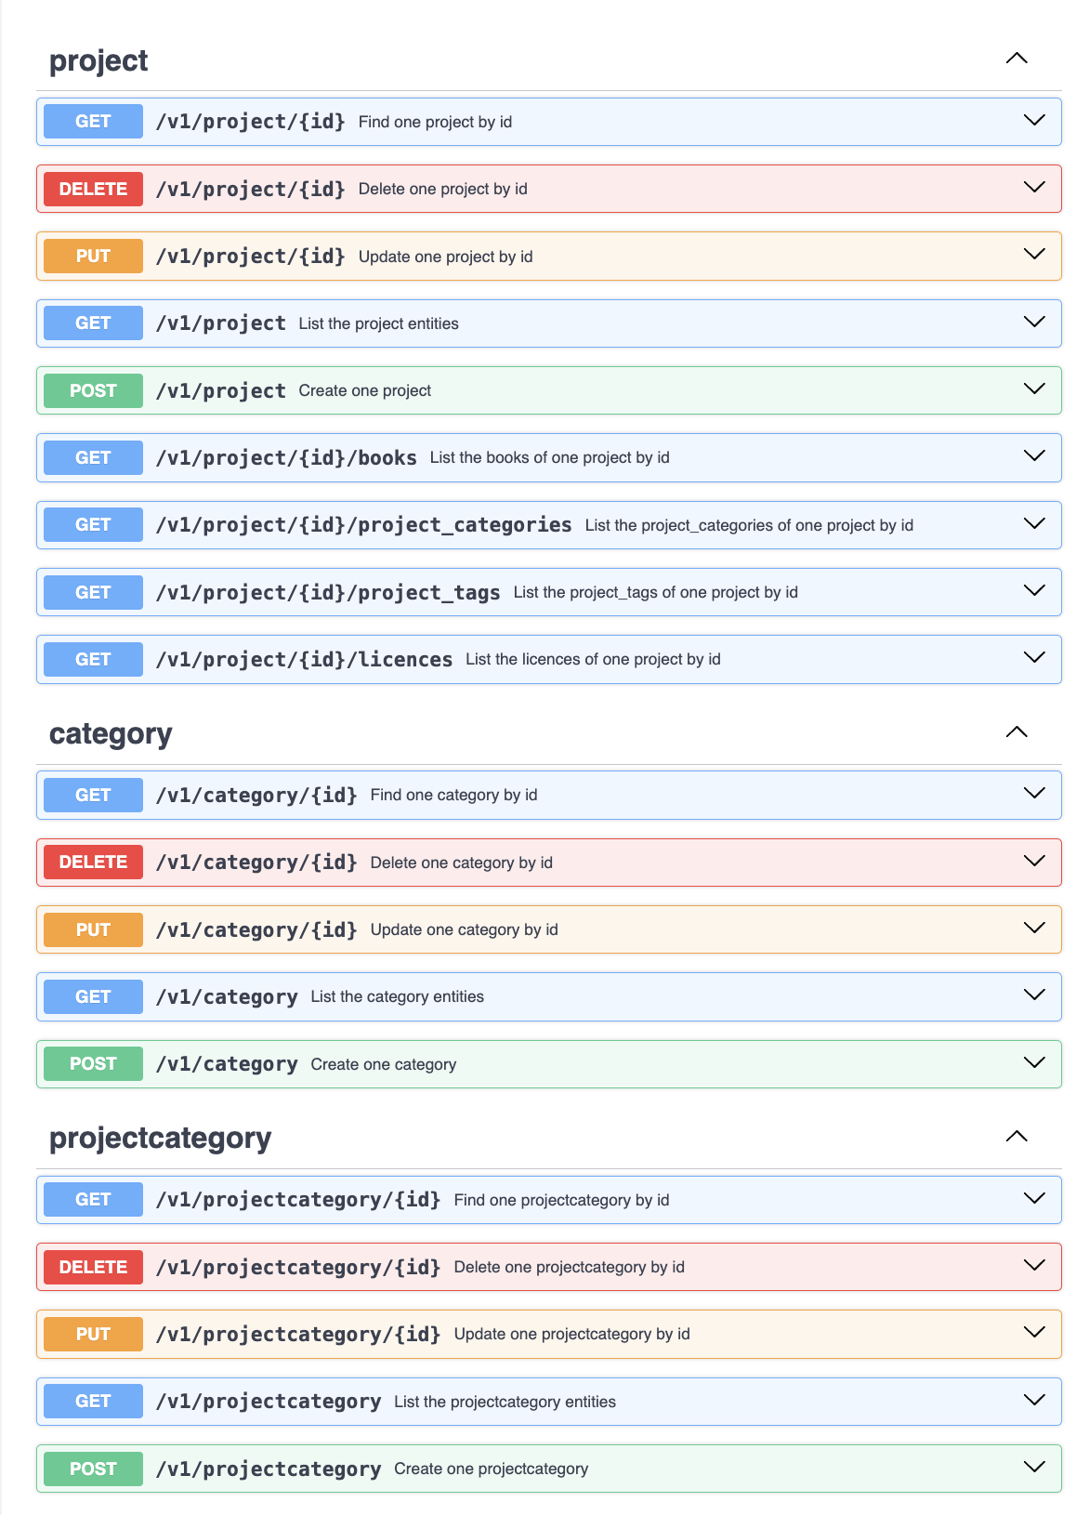The image size is (1089, 1515).
Task: Click GET badge for licences endpoint
Action: click(93, 659)
